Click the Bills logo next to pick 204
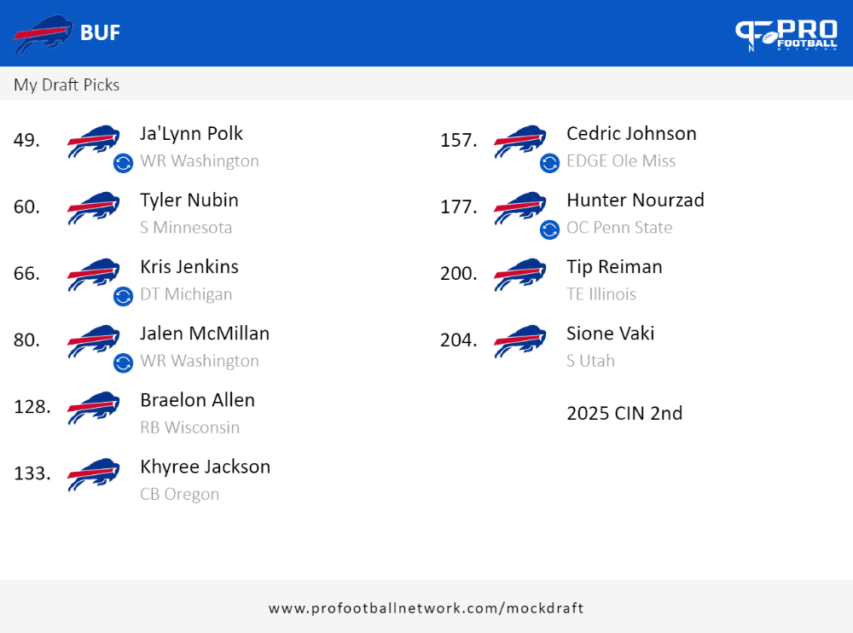This screenshot has width=853, height=633. (520, 341)
